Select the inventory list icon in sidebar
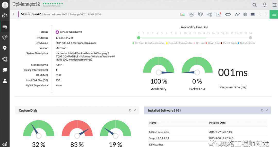 point(5,26)
